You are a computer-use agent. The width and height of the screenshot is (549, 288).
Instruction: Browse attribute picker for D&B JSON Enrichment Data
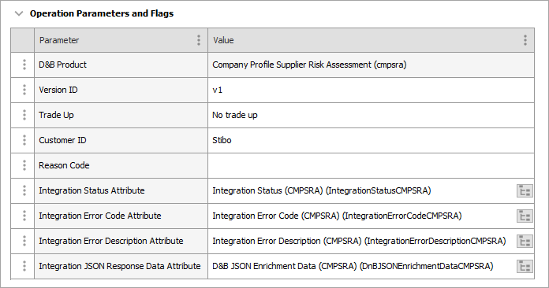(x=525, y=266)
